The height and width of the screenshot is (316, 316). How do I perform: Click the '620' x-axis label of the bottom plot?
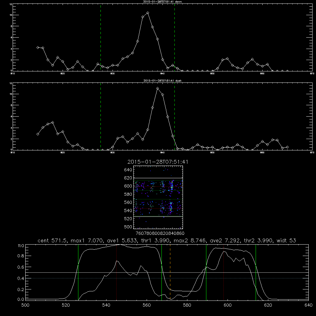pos(268,305)
